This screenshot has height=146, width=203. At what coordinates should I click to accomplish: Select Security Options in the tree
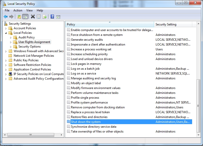pyautogui.click(x=29, y=47)
